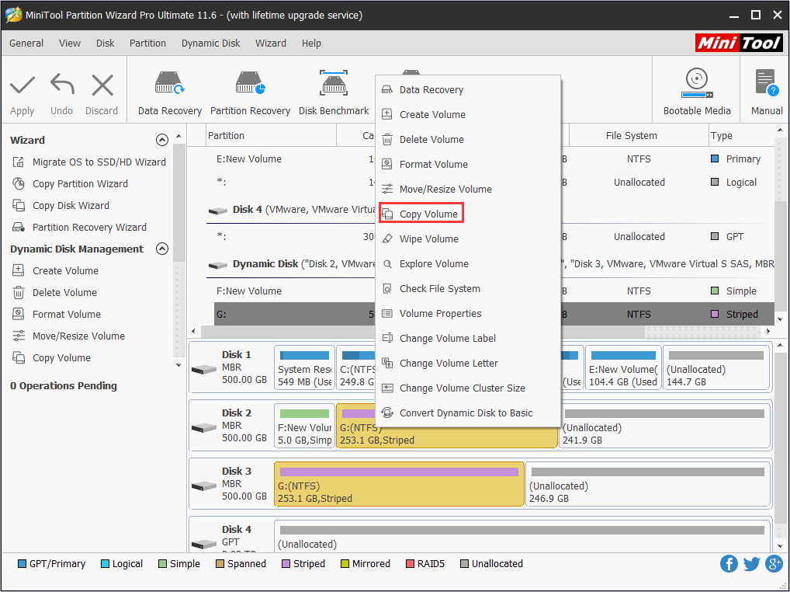Click the File System column header
The width and height of the screenshot is (790, 592).
pos(639,136)
